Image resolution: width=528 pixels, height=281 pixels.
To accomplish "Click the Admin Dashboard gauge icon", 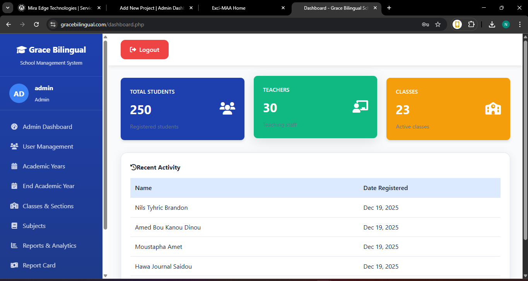I will tap(14, 127).
